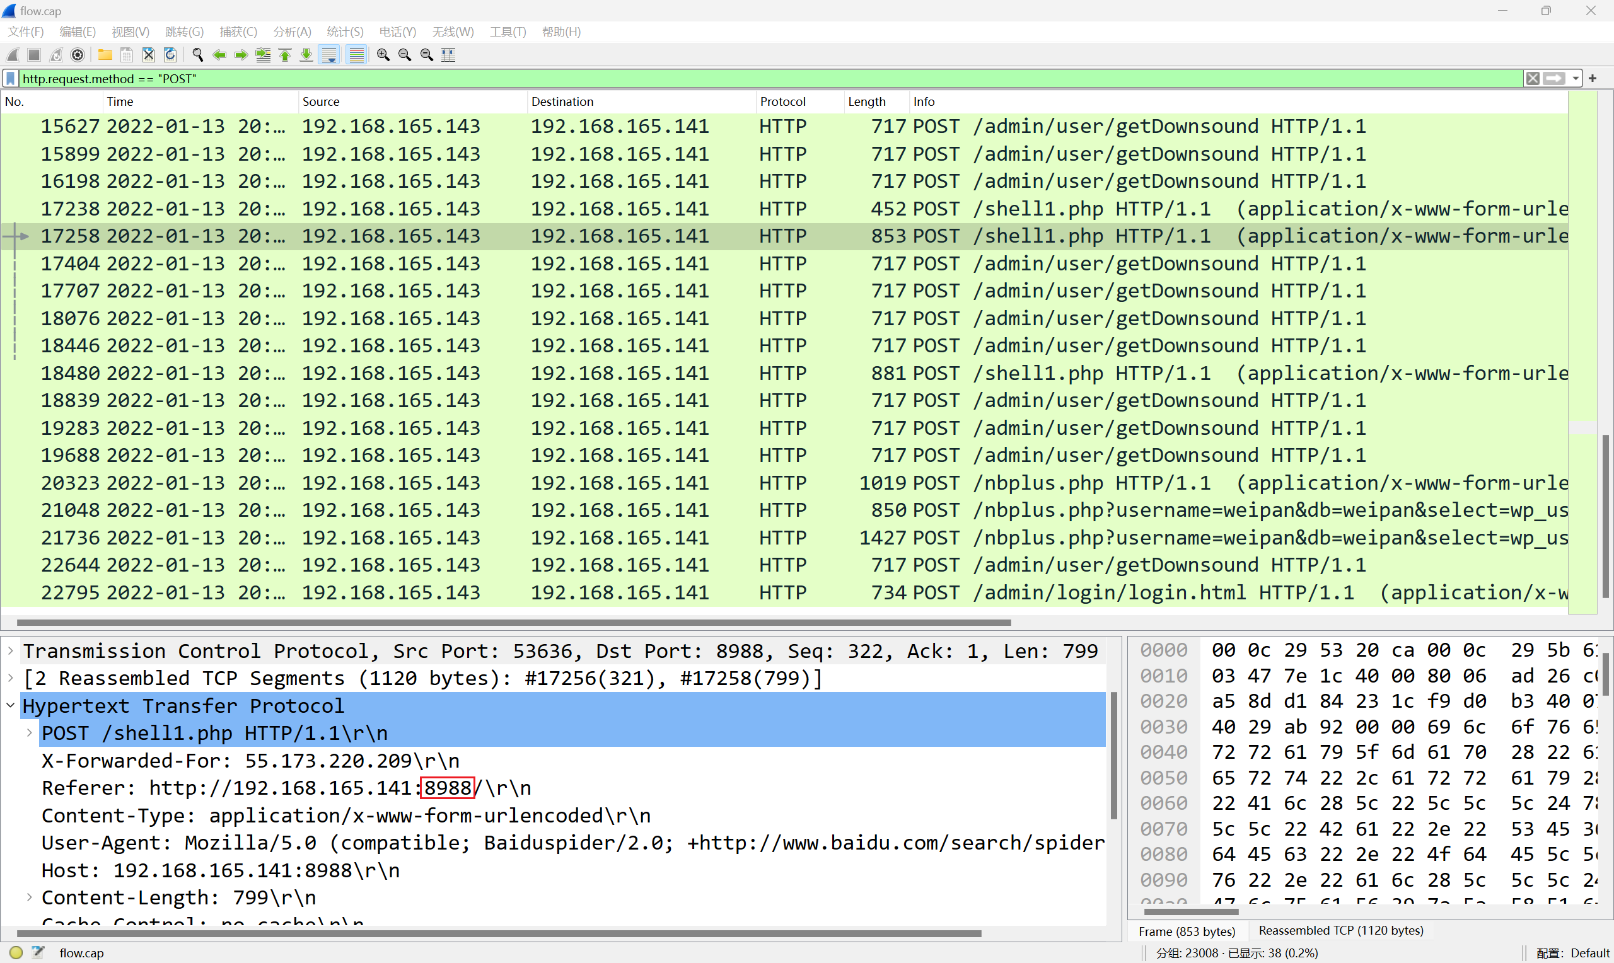Viewport: 1614px width, 963px height.
Task: Open the filter history dropdown
Action: coord(1575,79)
